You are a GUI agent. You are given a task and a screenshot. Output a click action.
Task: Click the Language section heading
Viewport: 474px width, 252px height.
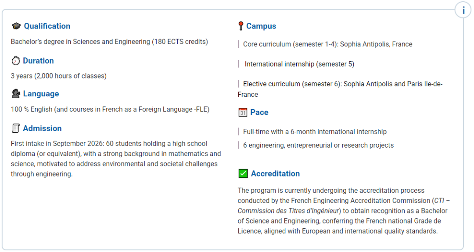pos(41,94)
